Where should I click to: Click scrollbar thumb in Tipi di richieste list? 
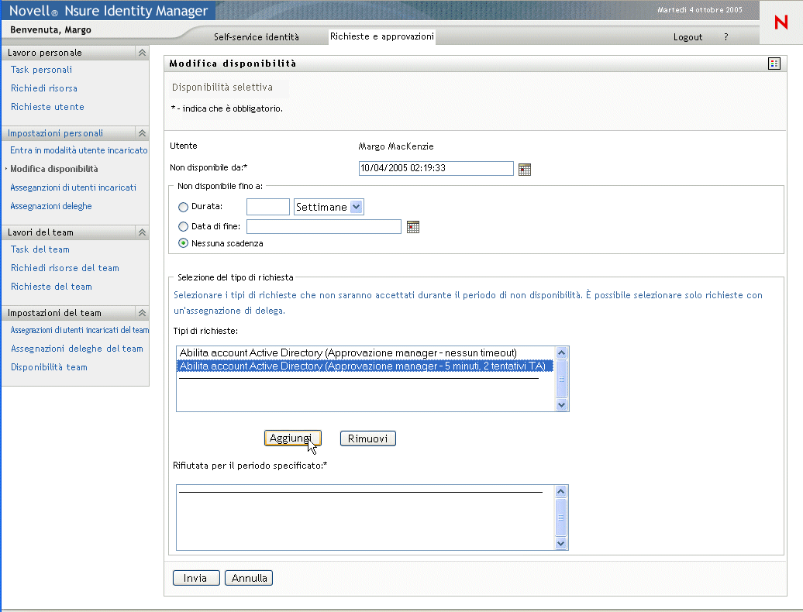(x=561, y=379)
